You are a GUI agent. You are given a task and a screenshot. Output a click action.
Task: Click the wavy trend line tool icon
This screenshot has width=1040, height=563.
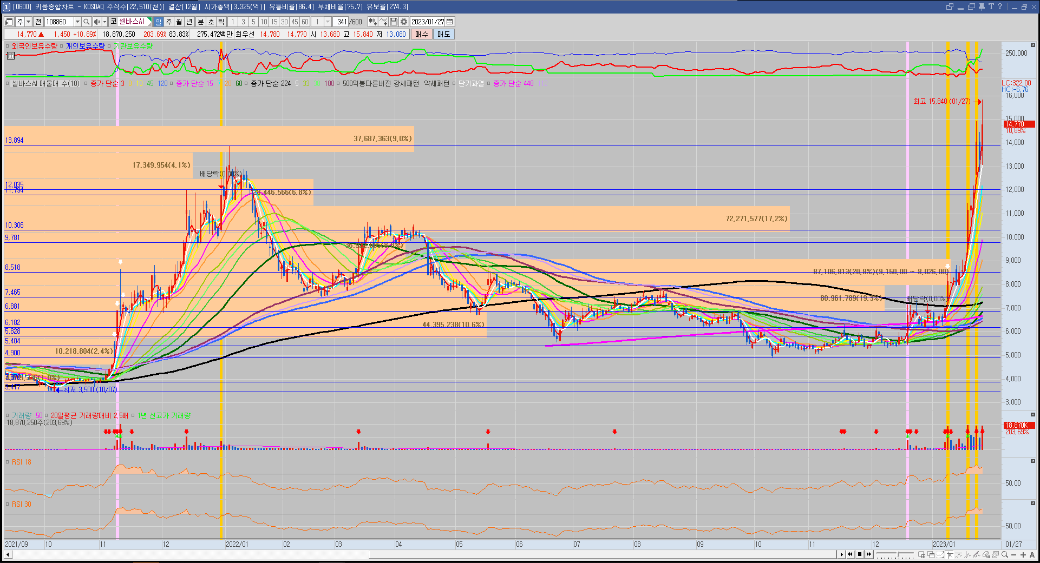958,554
